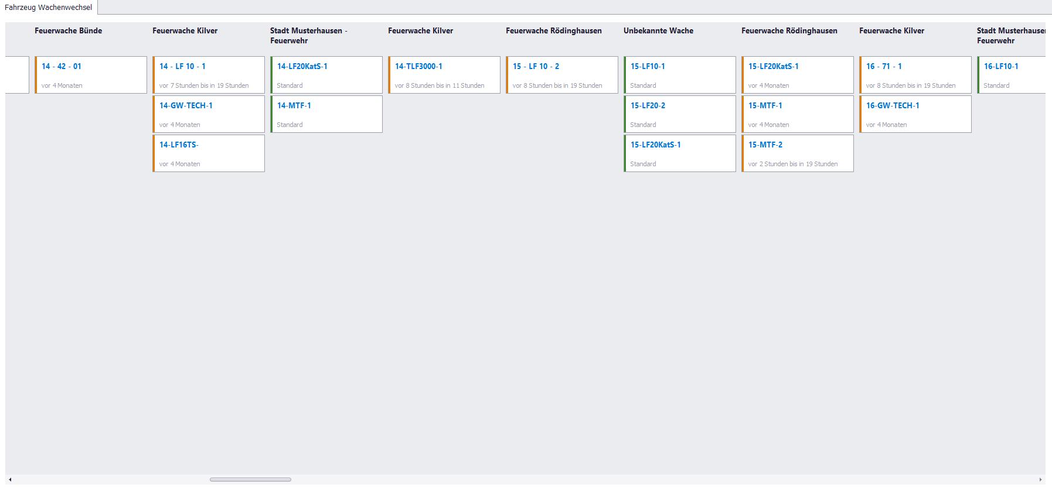Click the horizontal scrollbar thumb
This screenshot has width=1052, height=491.
pyautogui.click(x=250, y=479)
